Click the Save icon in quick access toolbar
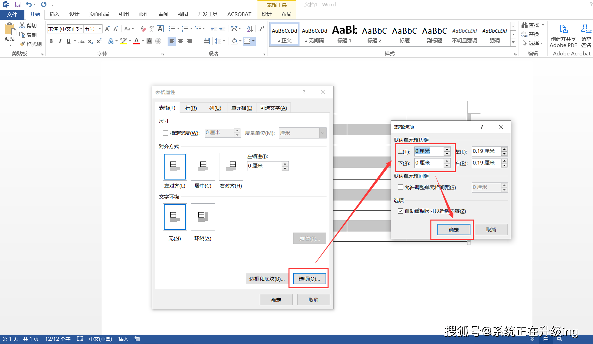 pos(18,4)
